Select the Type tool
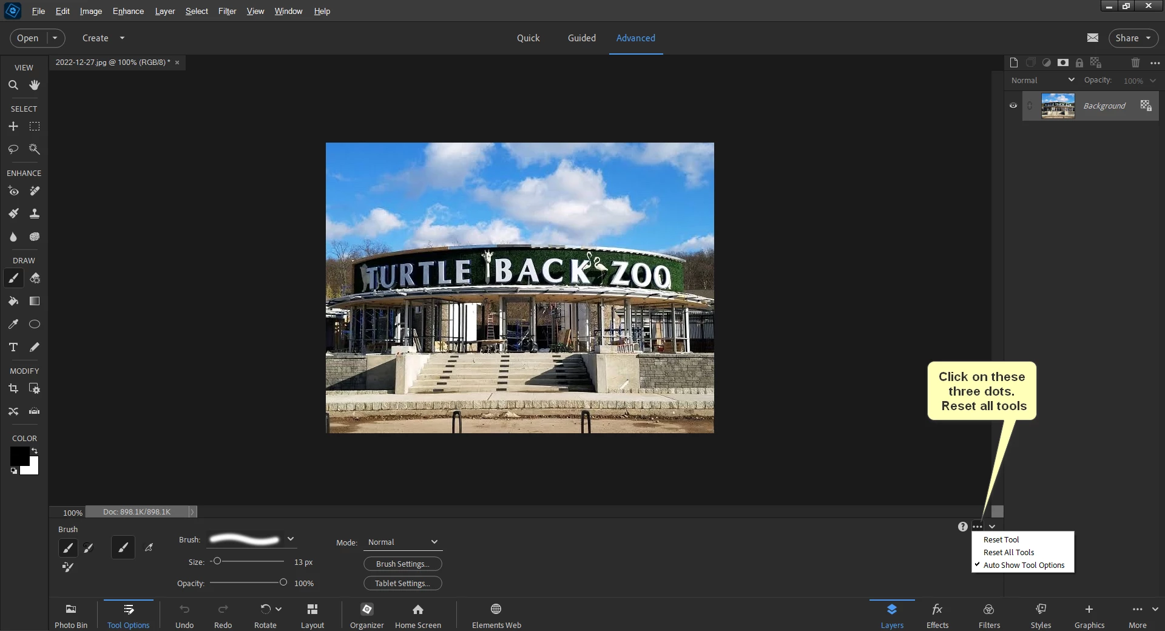The width and height of the screenshot is (1165, 631). [x=13, y=347]
